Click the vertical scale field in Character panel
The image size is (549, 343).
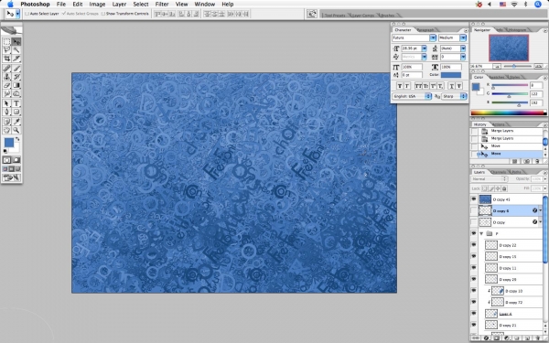(412, 67)
